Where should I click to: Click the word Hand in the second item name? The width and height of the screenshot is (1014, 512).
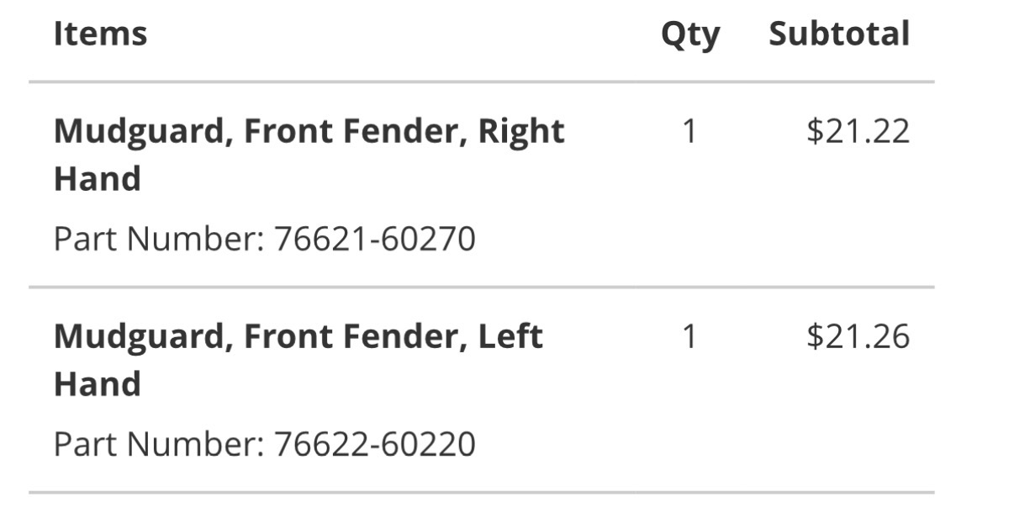[x=97, y=384]
